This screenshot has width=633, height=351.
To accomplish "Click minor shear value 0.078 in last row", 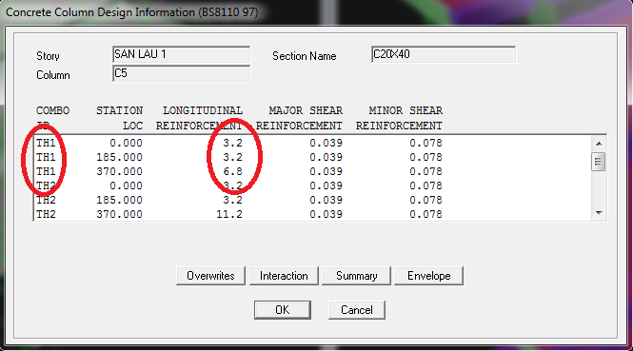I will click(x=425, y=214).
